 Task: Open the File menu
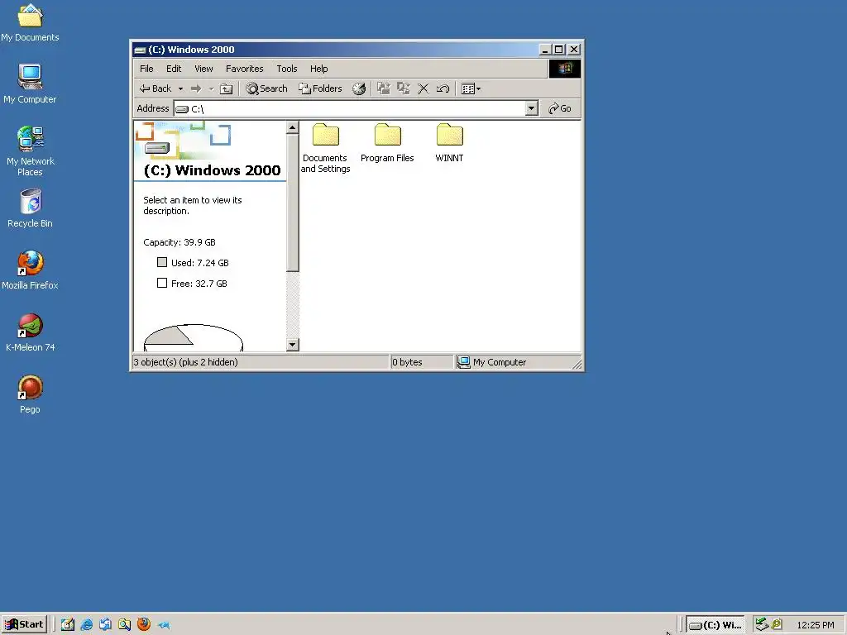point(146,69)
